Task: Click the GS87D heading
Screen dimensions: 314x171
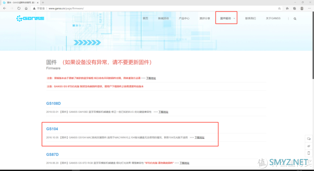Action: tap(53, 154)
